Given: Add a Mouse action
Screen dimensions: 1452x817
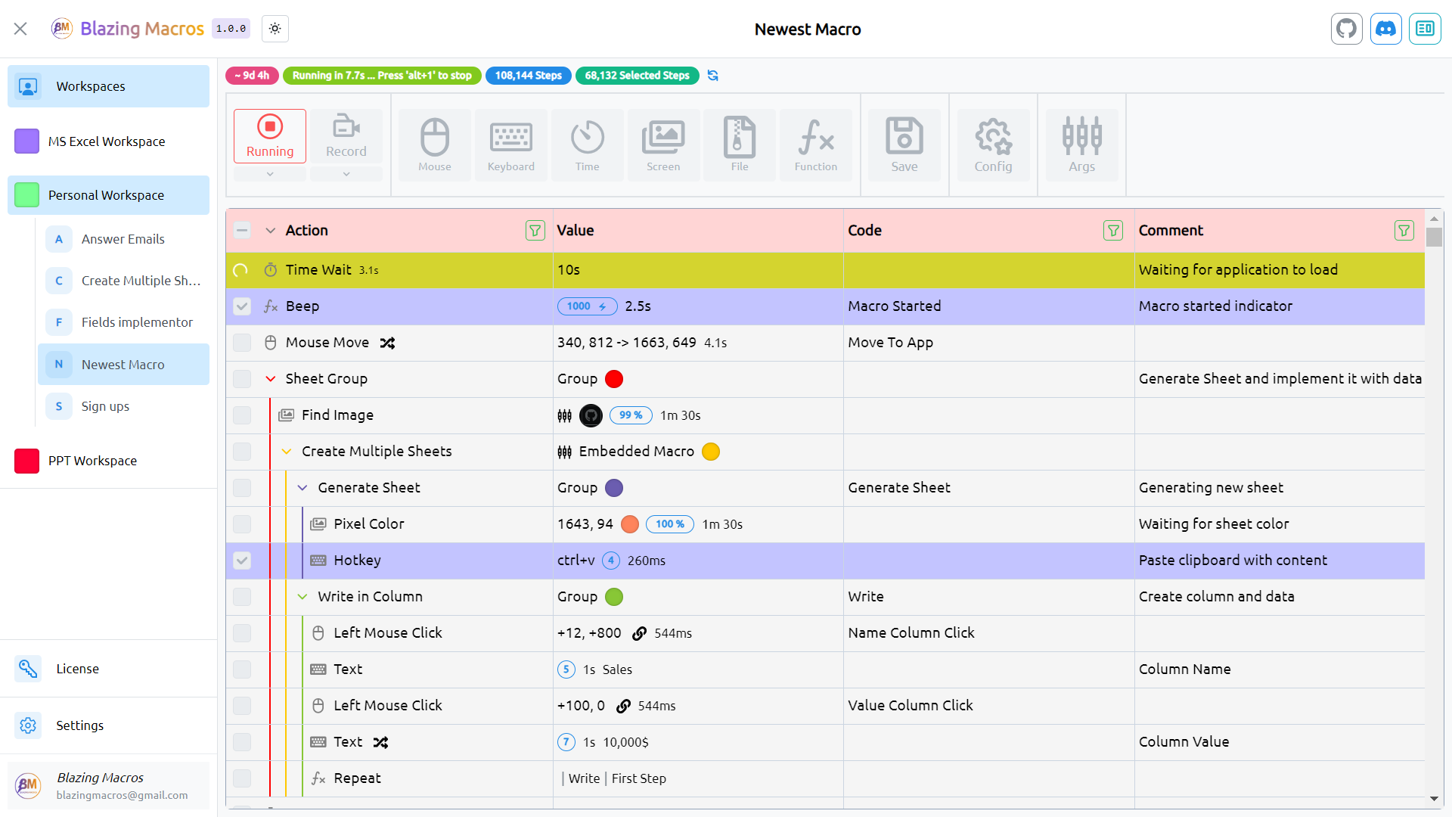Looking at the screenshot, I should tap(435, 144).
